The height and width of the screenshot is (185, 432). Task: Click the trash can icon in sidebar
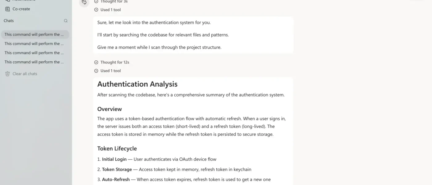pyautogui.click(x=7, y=74)
